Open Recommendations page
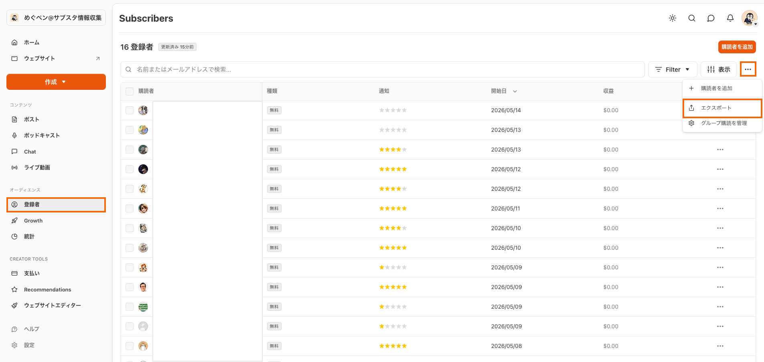 point(56,289)
